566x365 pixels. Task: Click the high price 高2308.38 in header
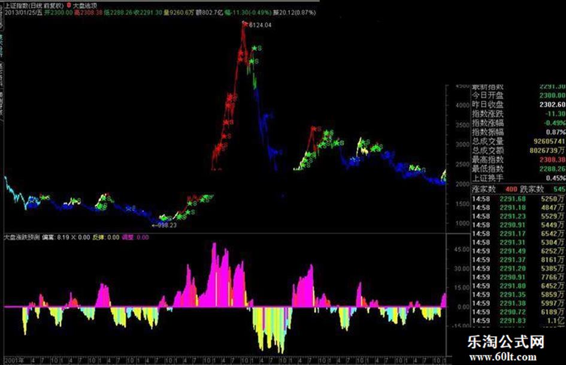88,13
